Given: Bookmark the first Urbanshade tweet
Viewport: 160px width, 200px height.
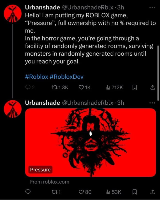Looking at the screenshot, I should coord(134,87).
